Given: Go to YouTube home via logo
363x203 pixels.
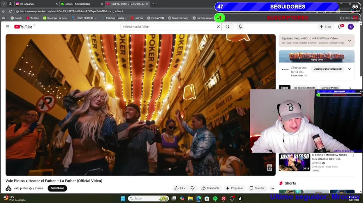Looking at the screenshot, I should tap(23, 27).
